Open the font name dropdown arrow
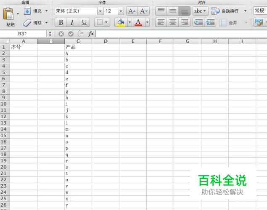The height and width of the screenshot is (210, 267). [x=100, y=11]
